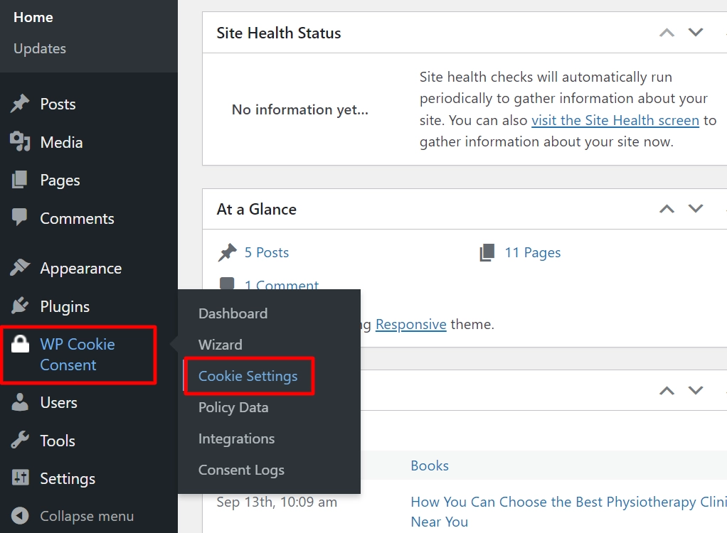Click the Plugins plug icon

pyautogui.click(x=19, y=306)
